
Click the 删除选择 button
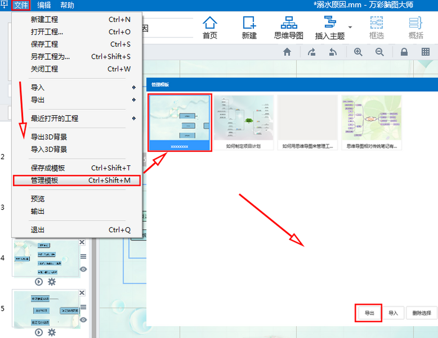tap(421, 313)
